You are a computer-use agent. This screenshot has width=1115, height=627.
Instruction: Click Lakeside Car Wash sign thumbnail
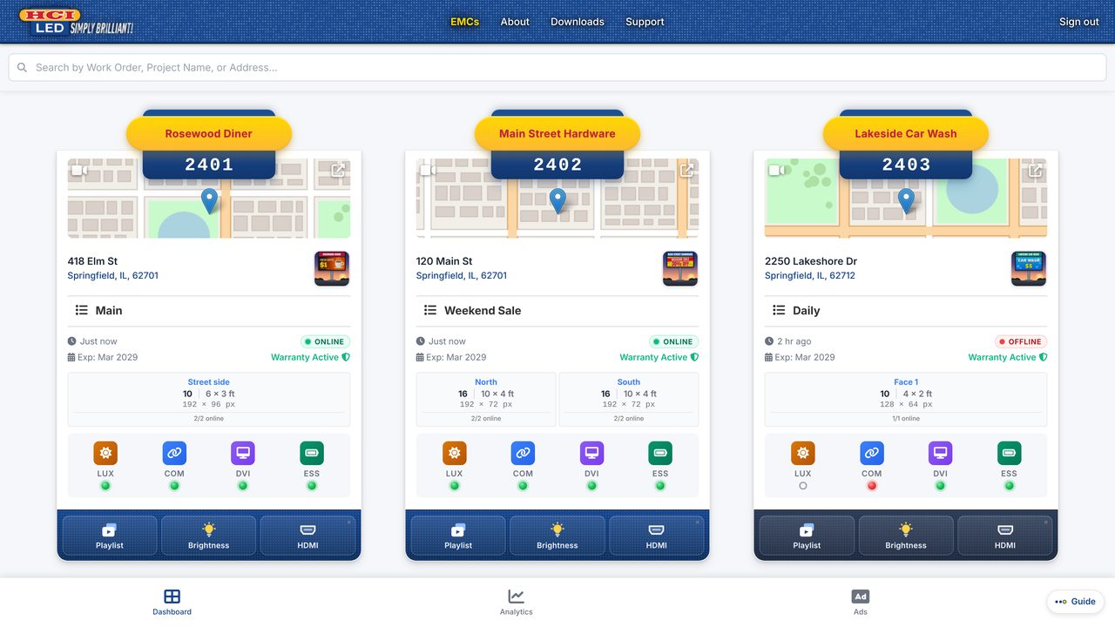[1029, 269]
